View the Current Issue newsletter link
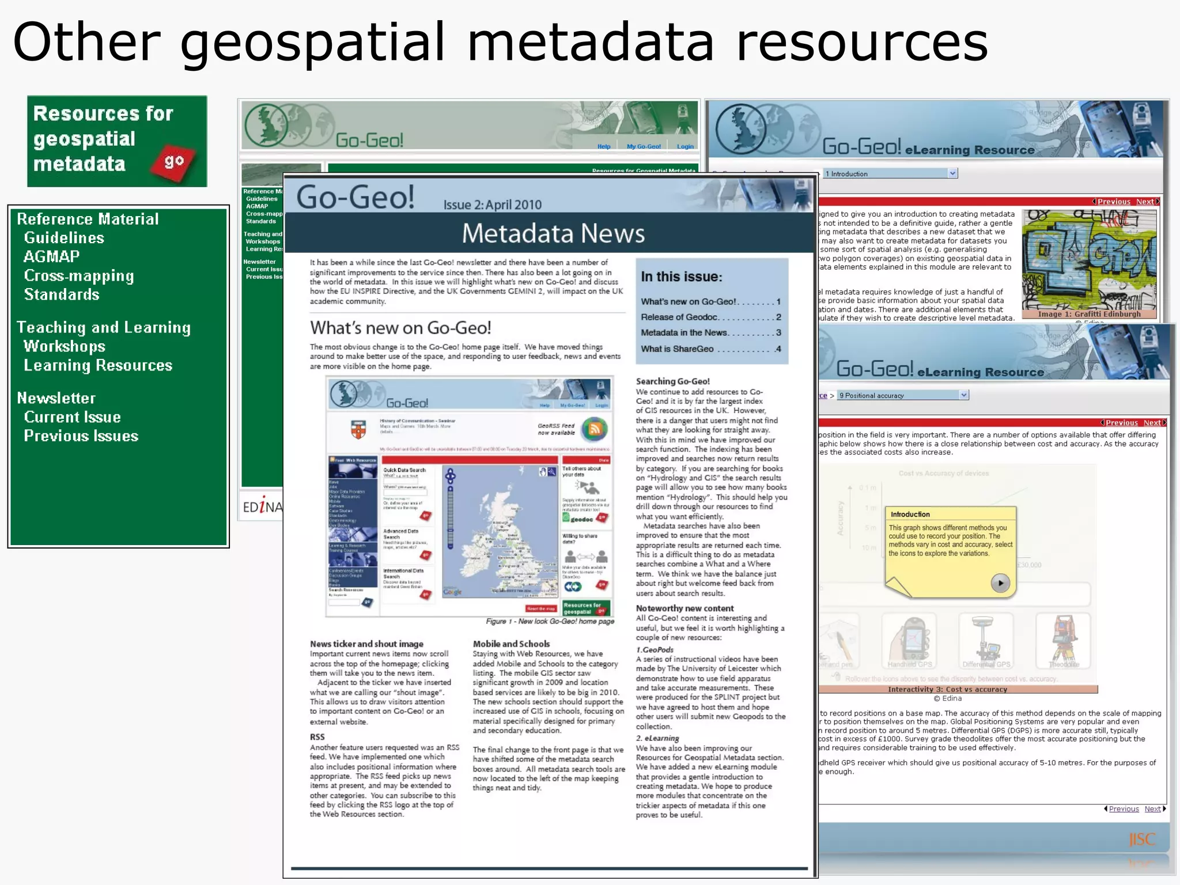1180x885 pixels. pyautogui.click(x=73, y=417)
